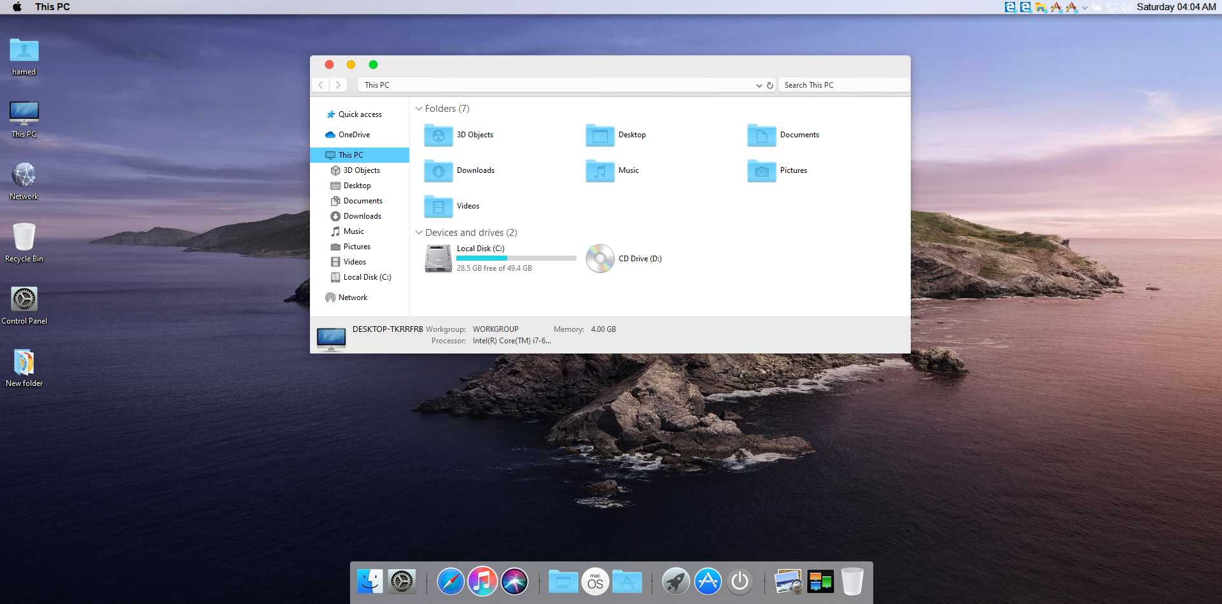Viewport: 1222px width, 604px height.
Task: Open the App Store dock icon
Action: click(708, 582)
